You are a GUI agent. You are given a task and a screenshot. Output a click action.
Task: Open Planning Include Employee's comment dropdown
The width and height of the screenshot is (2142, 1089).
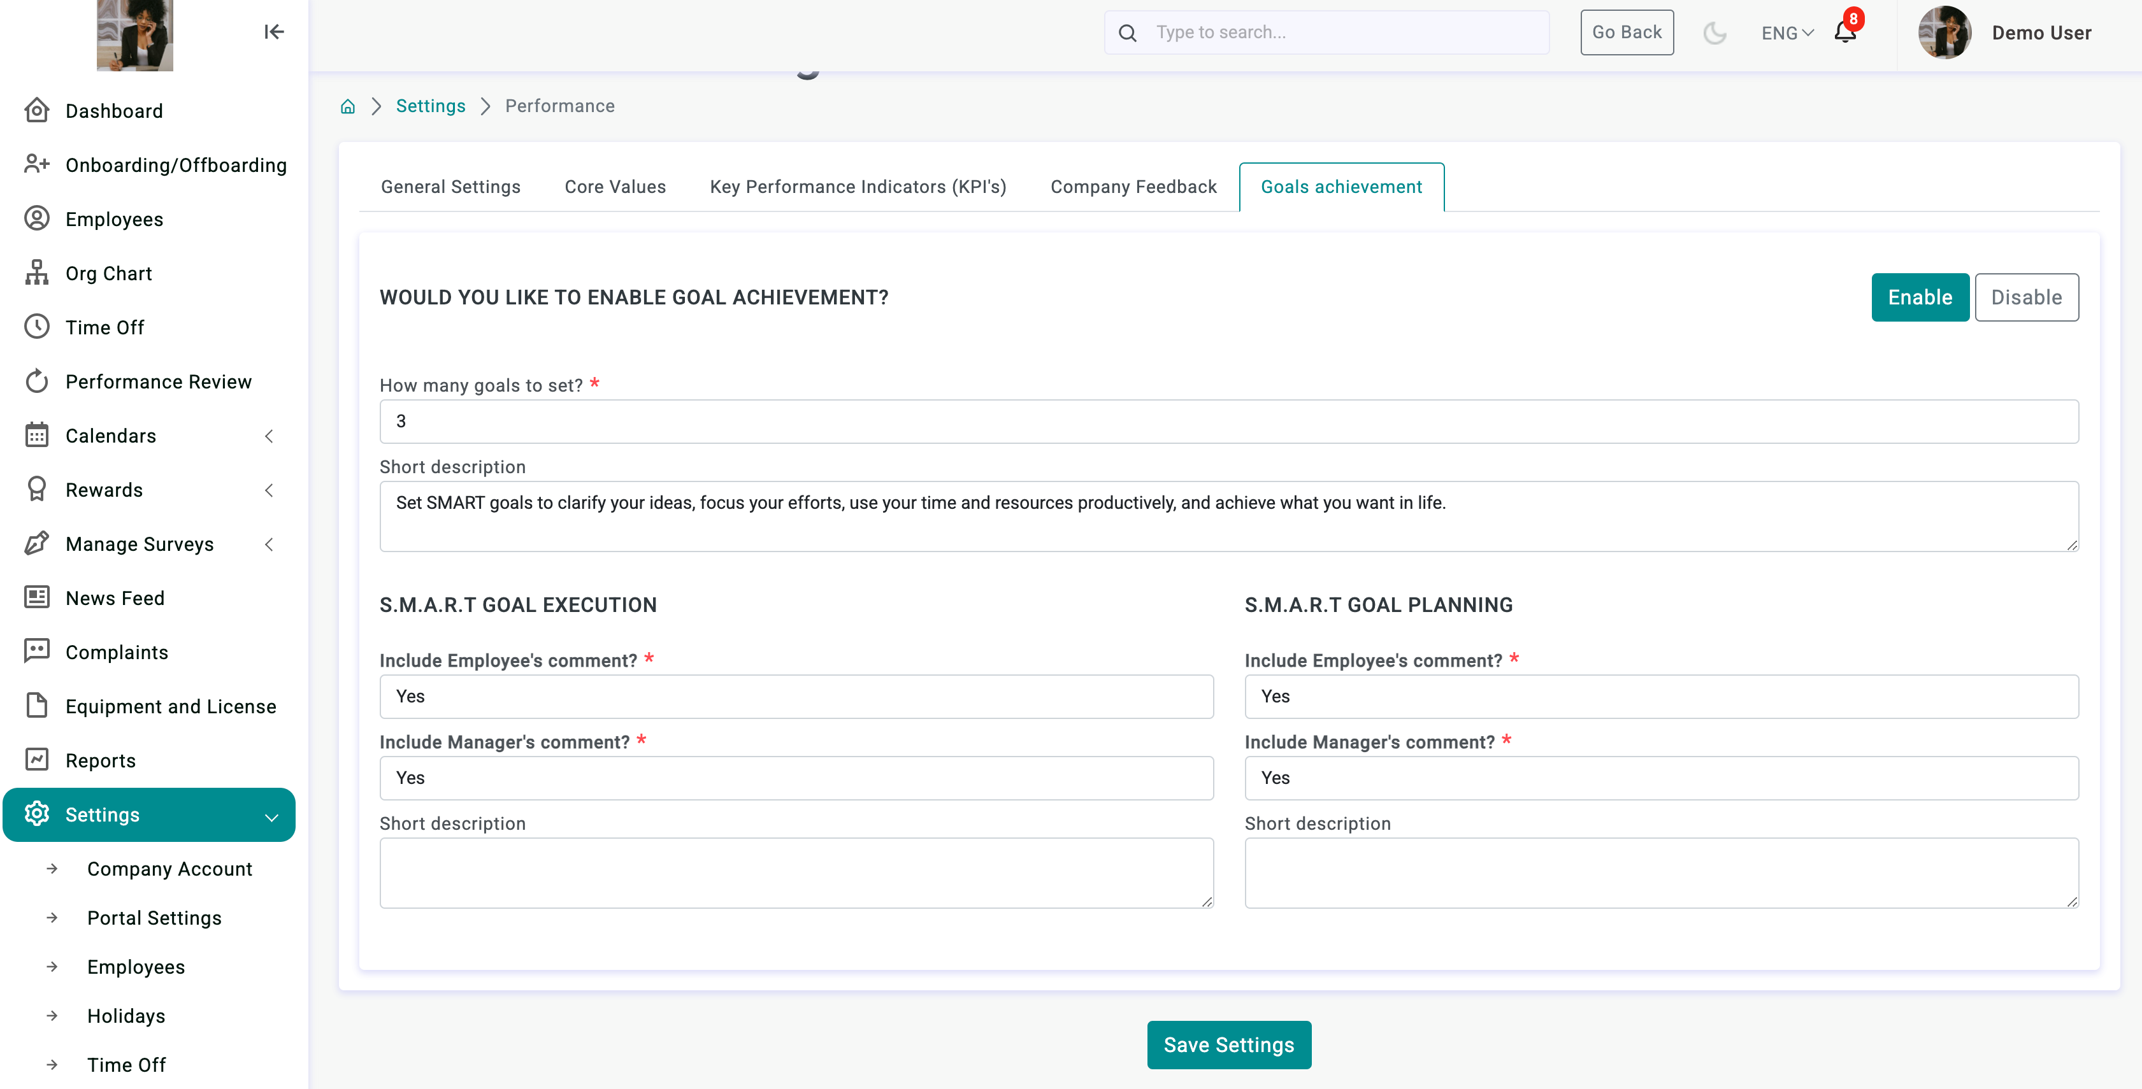(x=1660, y=696)
